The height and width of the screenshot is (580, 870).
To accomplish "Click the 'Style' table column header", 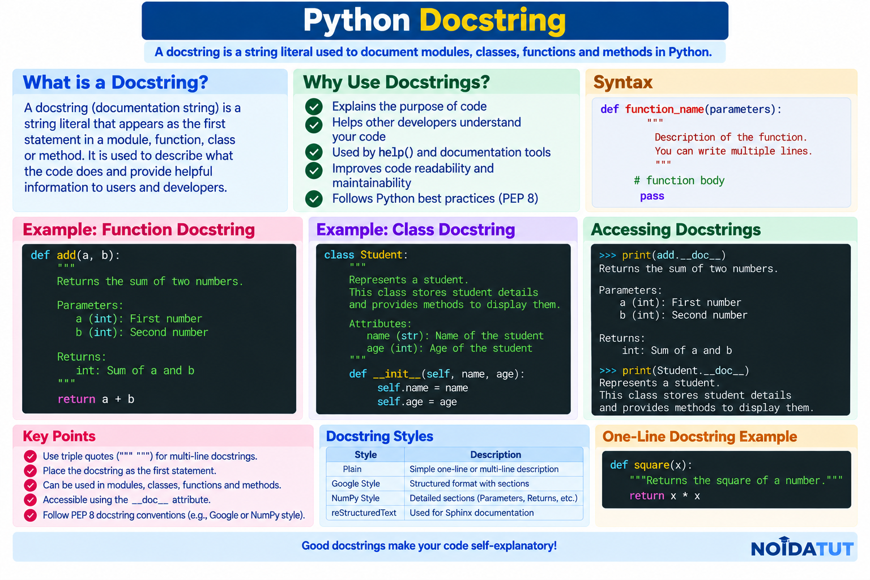I will (365, 455).
